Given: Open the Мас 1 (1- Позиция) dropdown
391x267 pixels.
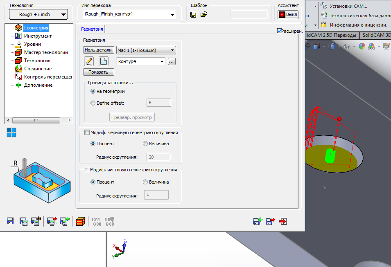Looking at the screenshot, I should pyautogui.click(x=146, y=50).
